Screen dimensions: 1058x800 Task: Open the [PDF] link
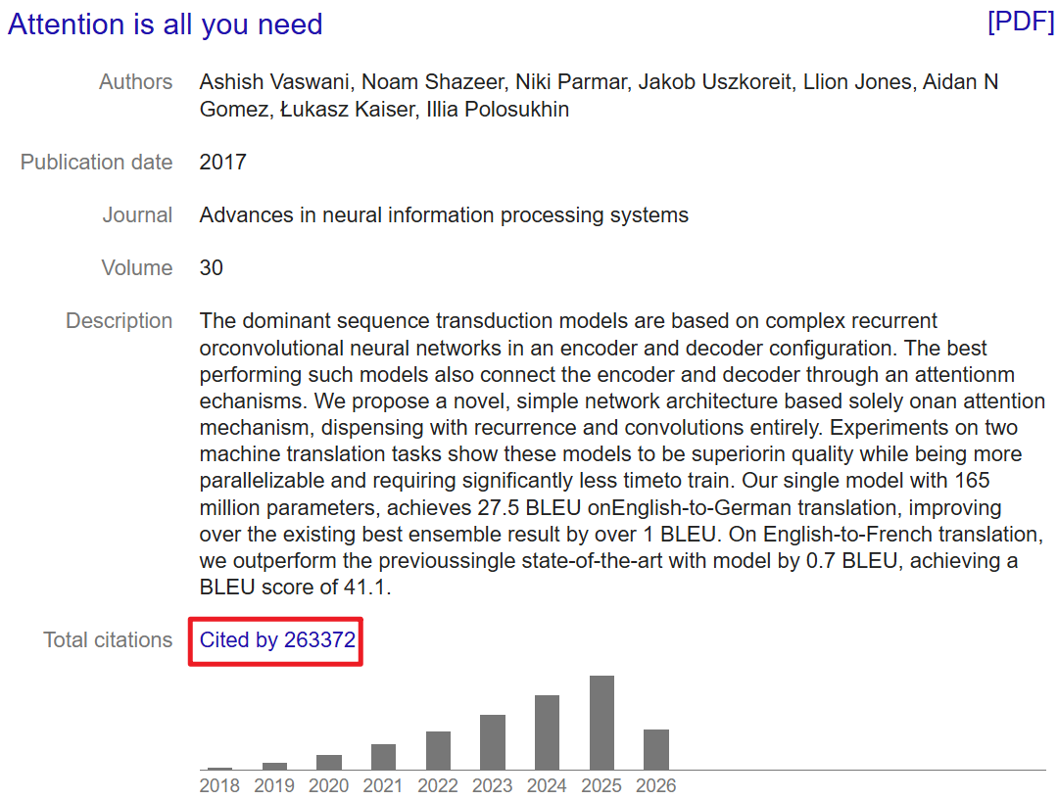1020,22
